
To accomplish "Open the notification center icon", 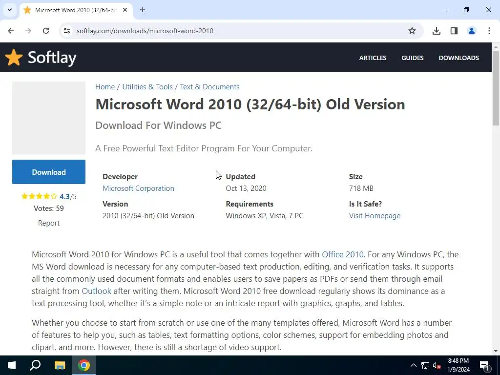I will pyautogui.click(x=484, y=365).
